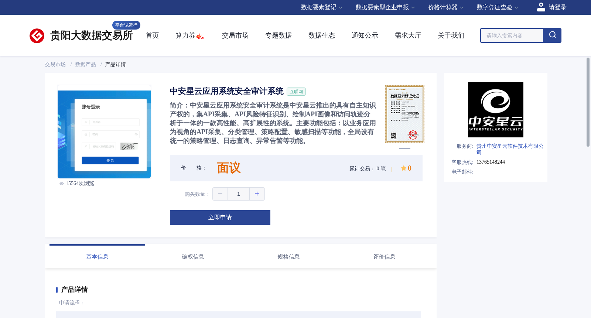Click the page vertical scrollbar
Screen dimensions: 591x318
click(588, 102)
